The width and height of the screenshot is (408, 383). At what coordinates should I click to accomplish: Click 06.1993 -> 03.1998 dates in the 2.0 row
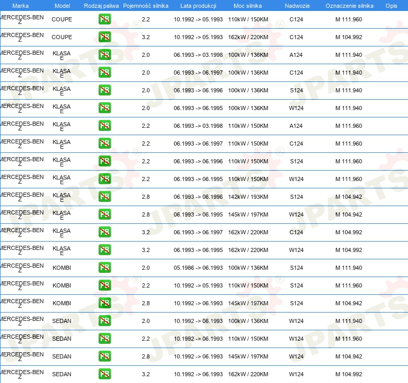pos(198,55)
